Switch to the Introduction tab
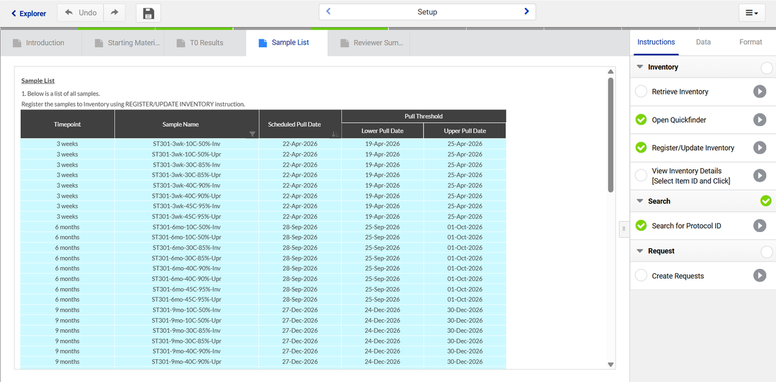Viewport: 776px width, 382px height. coord(41,43)
